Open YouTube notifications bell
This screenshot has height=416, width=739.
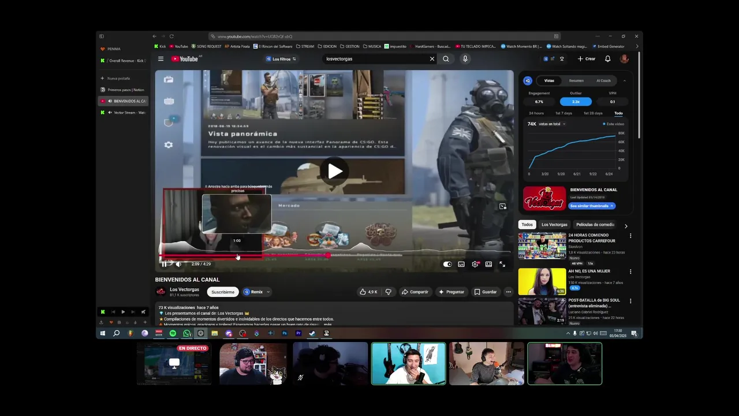point(607,59)
